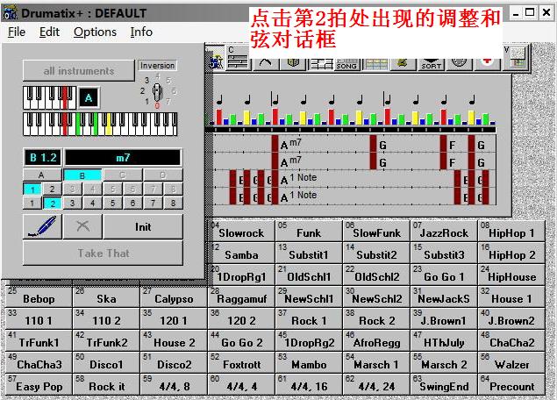Screen dimensions: 557x400
Task: Toggle beat 3 in bottom number row
Action: click(72, 203)
